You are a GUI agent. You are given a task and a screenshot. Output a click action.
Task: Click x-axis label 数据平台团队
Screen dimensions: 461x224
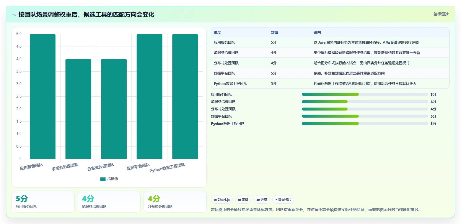pyautogui.click(x=138, y=167)
